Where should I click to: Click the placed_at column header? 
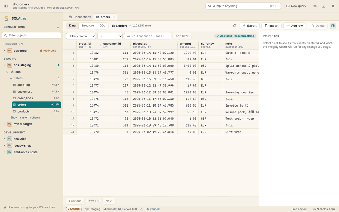(154, 45)
